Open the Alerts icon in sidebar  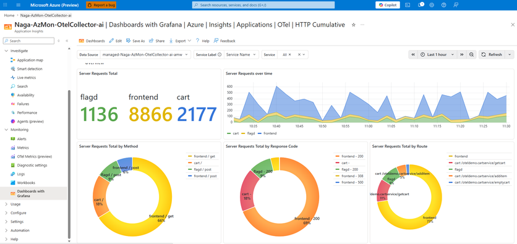(13, 139)
